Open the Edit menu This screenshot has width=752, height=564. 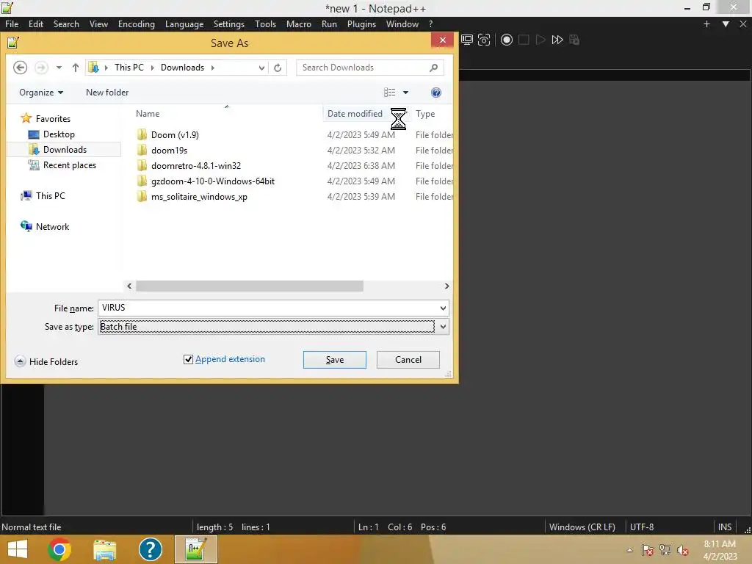pos(35,24)
